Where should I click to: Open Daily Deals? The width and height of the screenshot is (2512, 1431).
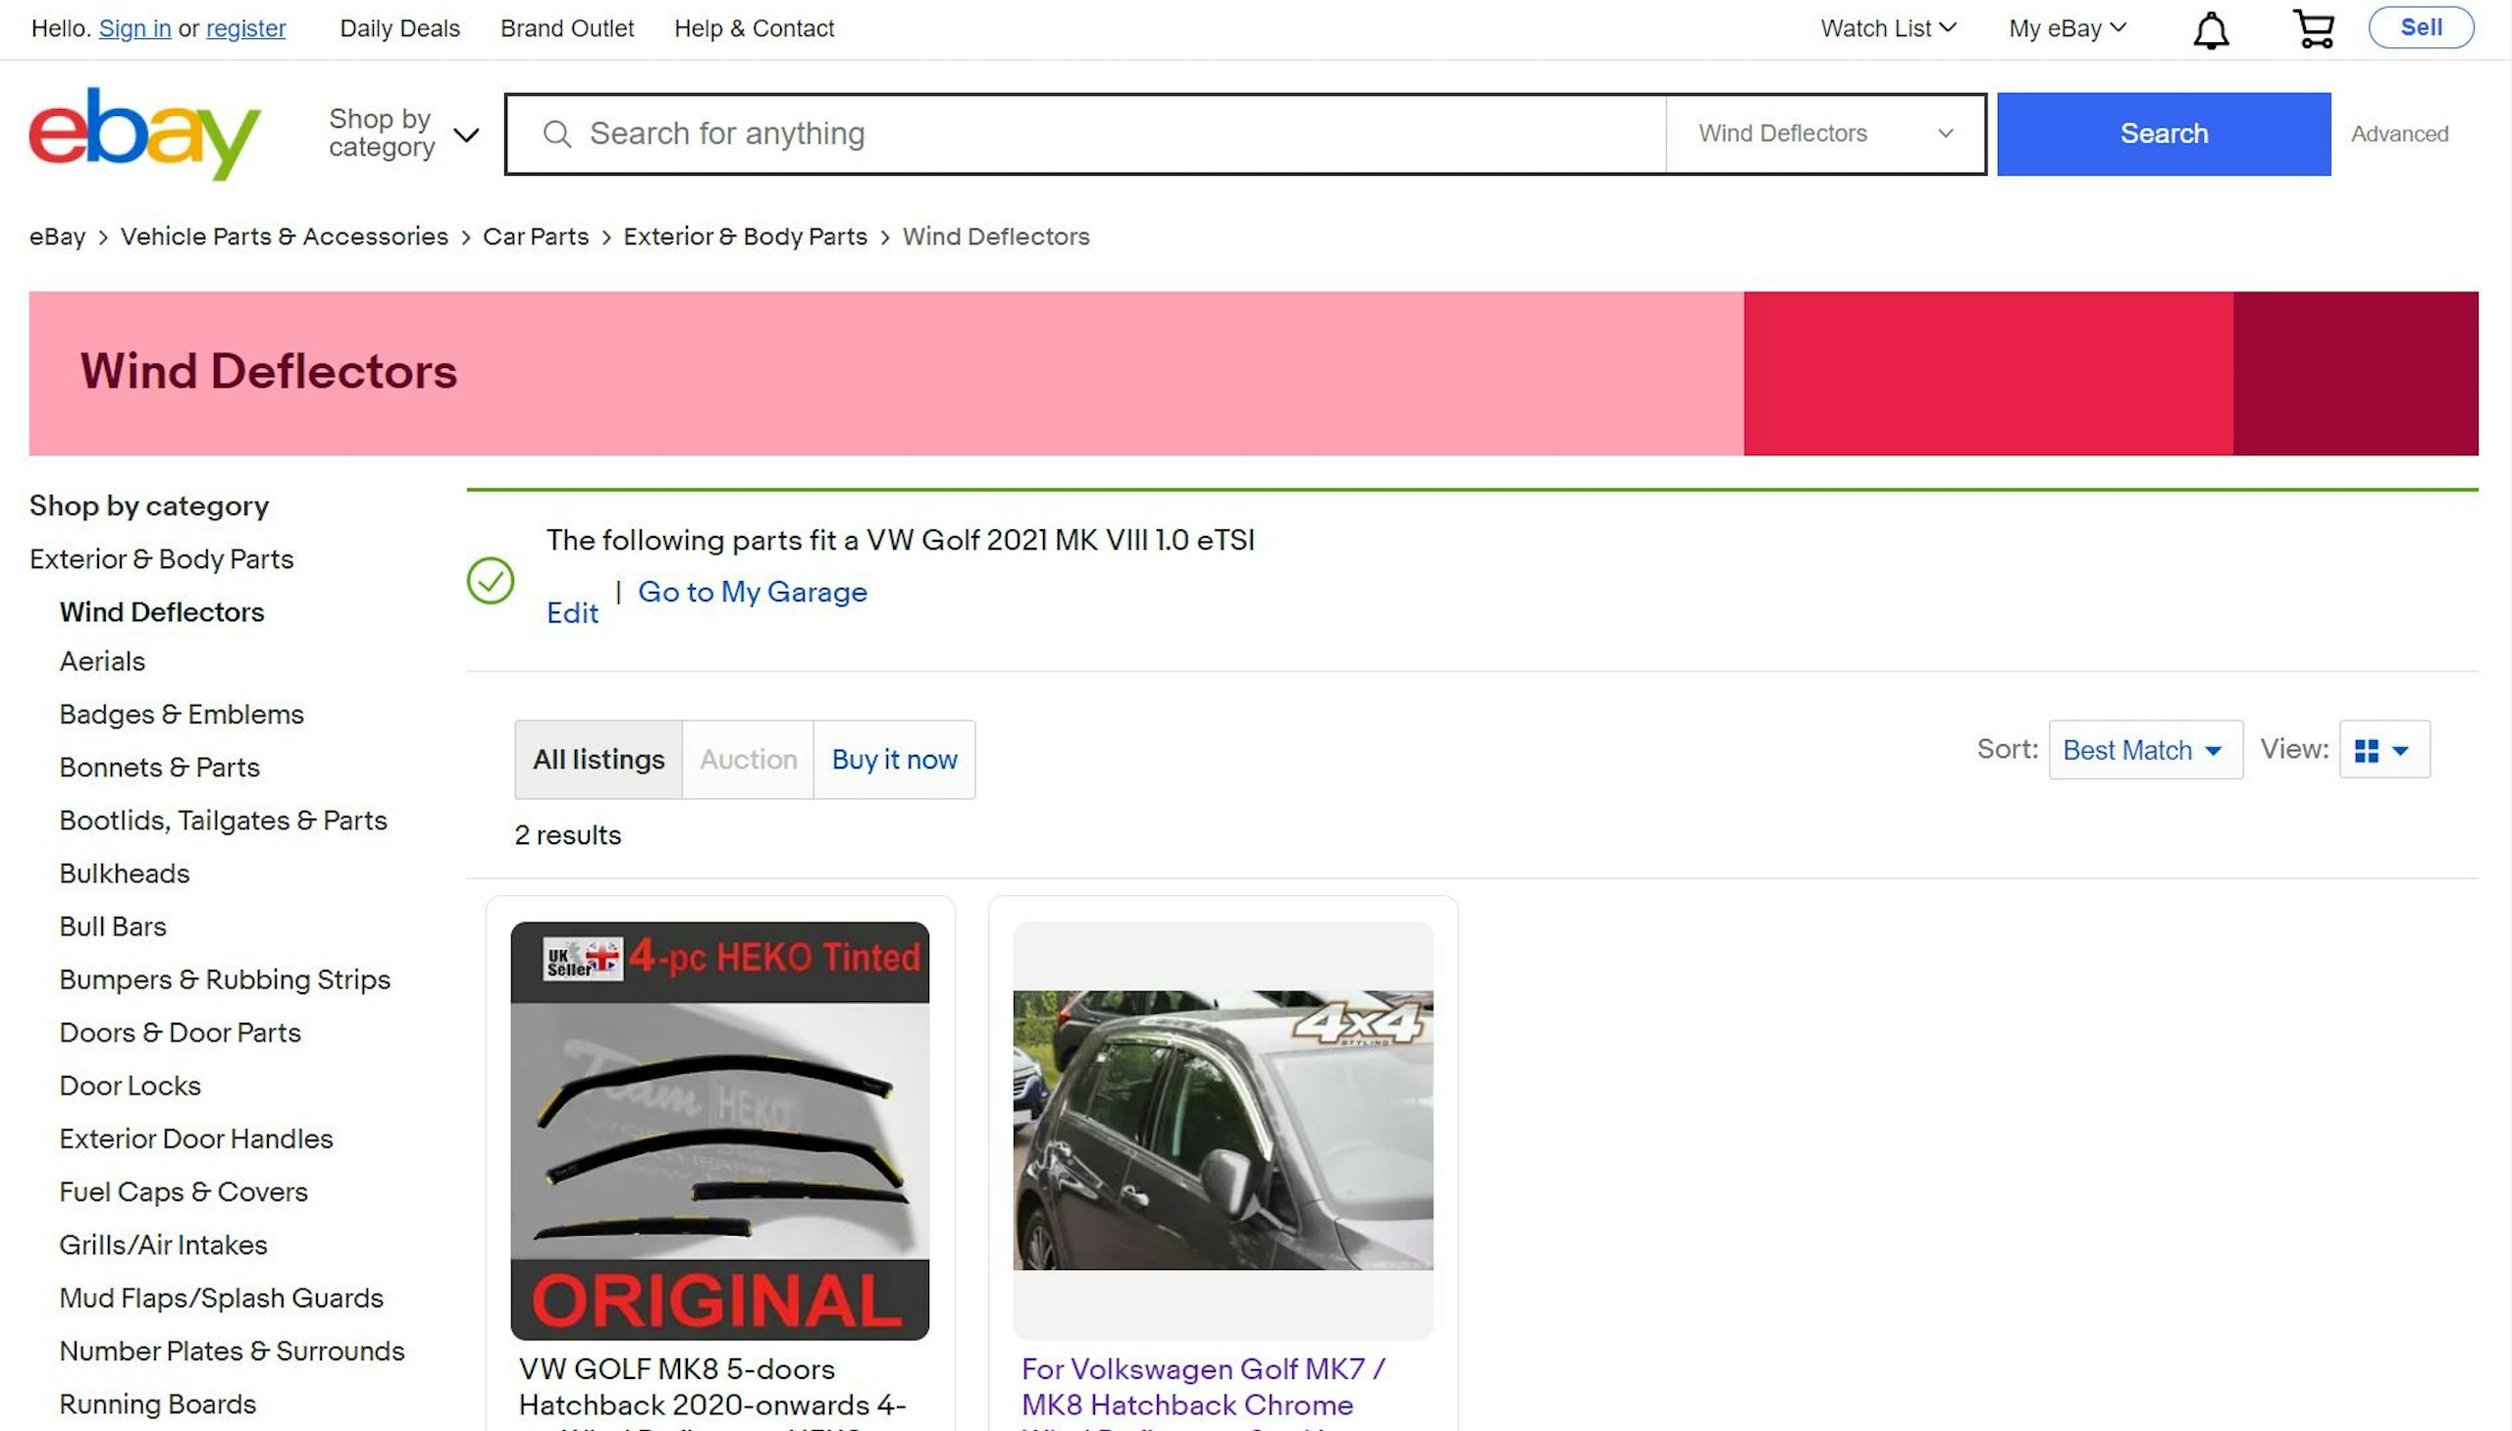[399, 28]
